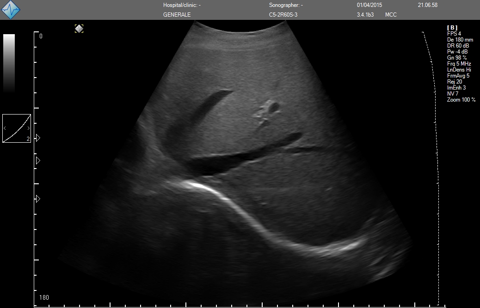Viewport: 480px width, 308px height.
Task: Click the middle focal zone triangle marker
Action: click(38, 160)
